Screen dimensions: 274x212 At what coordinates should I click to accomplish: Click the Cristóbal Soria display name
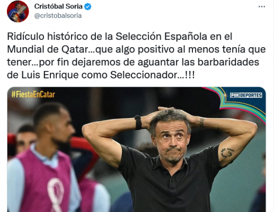58,6
